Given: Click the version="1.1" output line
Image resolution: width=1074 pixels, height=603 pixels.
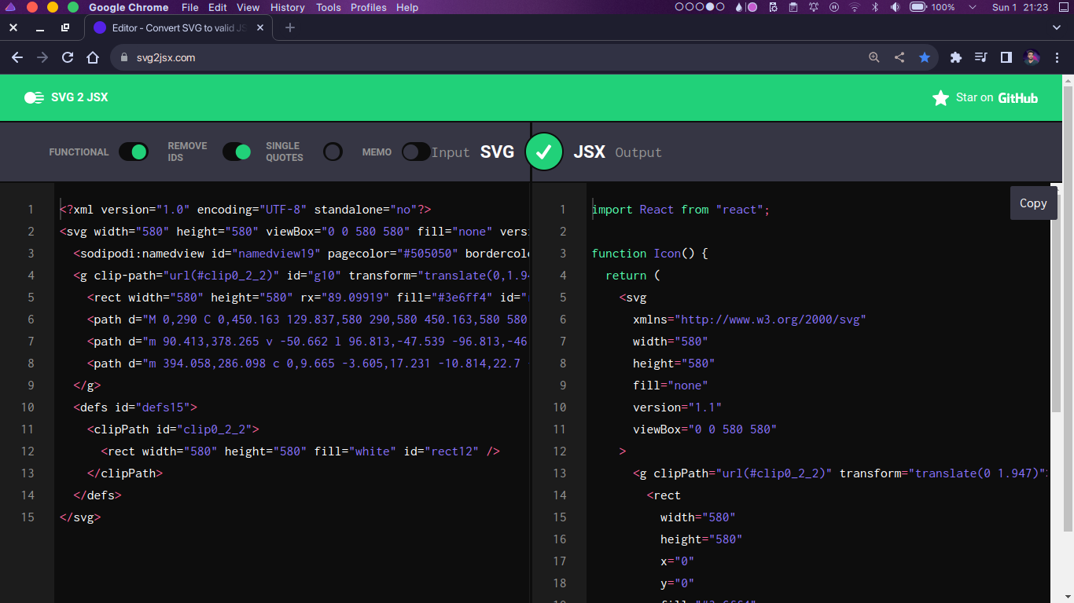Looking at the screenshot, I should click(677, 407).
